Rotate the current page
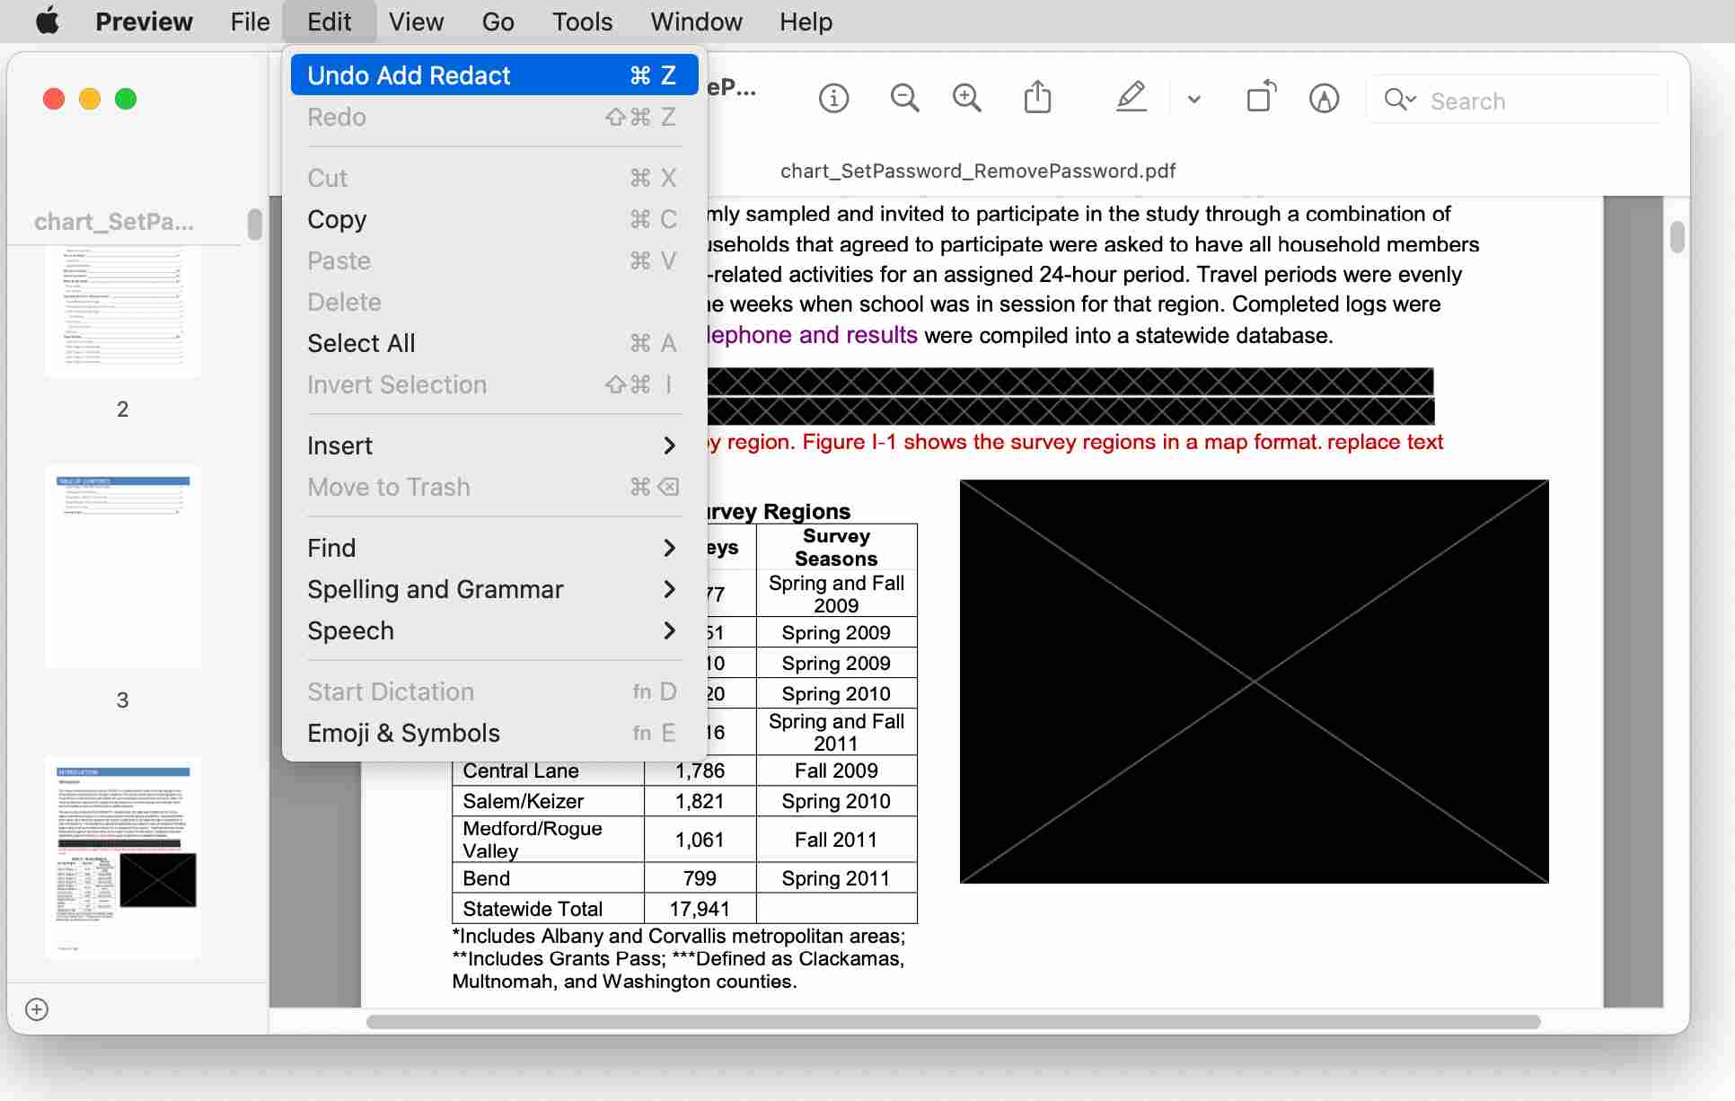This screenshot has height=1101, width=1735. tap(1260, 97)
